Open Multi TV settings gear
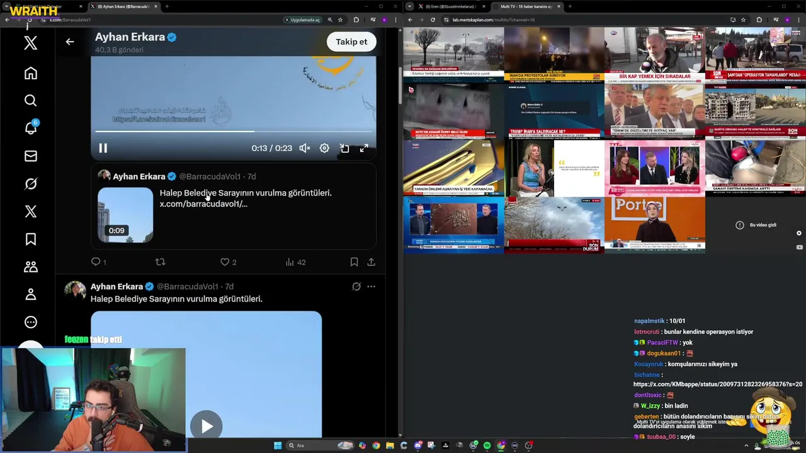 coord(799,233)
